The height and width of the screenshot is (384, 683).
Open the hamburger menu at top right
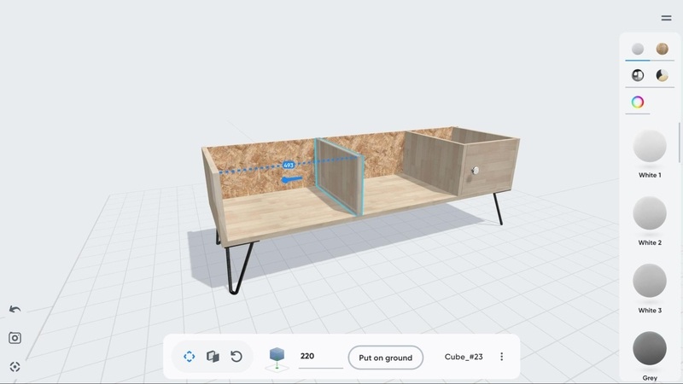[x=666, y=18]
